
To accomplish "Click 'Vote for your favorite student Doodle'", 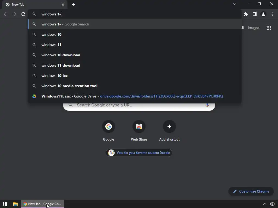I will (139, 153).
